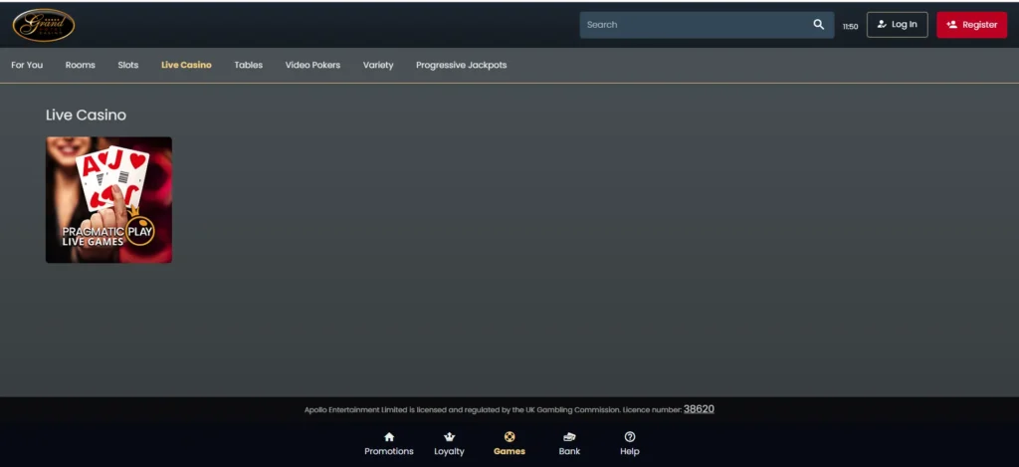Image resolution: width=1019 pixels, height=467 pixels.
Task: Click the Grand casino logo
Action: 44,25
